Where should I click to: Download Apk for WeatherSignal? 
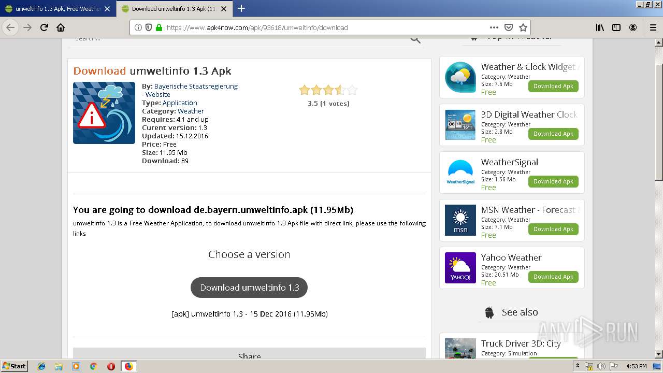553,181
